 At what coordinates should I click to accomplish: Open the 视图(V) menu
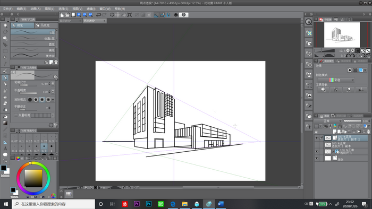[78, 9]
